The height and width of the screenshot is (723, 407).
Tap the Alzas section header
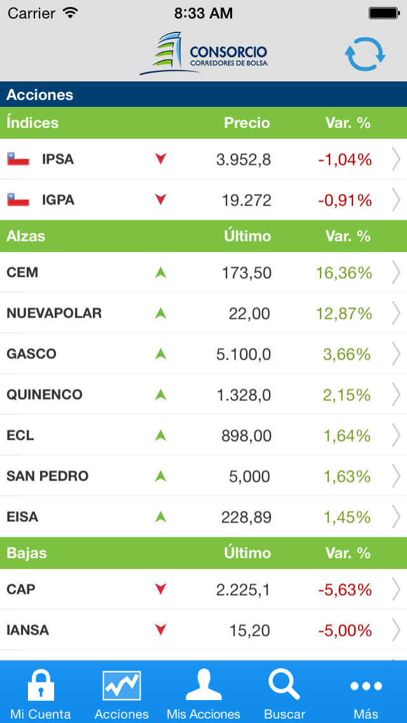pos(26,236)
